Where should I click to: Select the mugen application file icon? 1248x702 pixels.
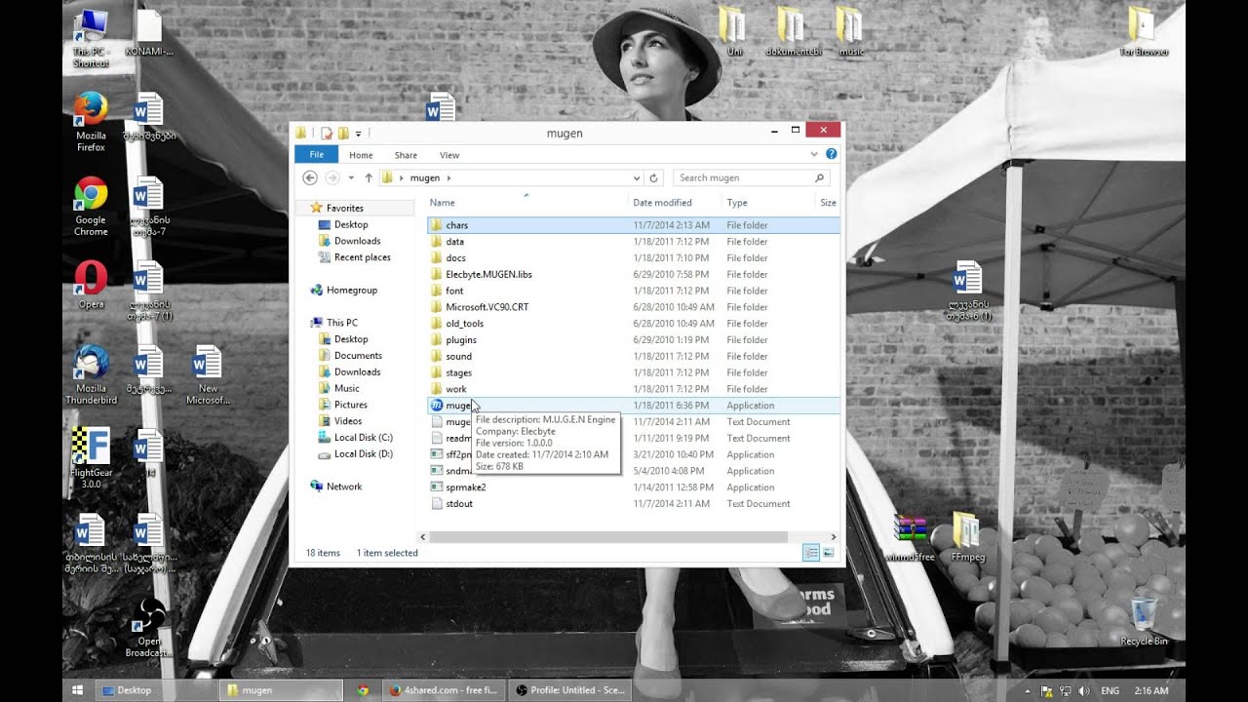[437, 406]
